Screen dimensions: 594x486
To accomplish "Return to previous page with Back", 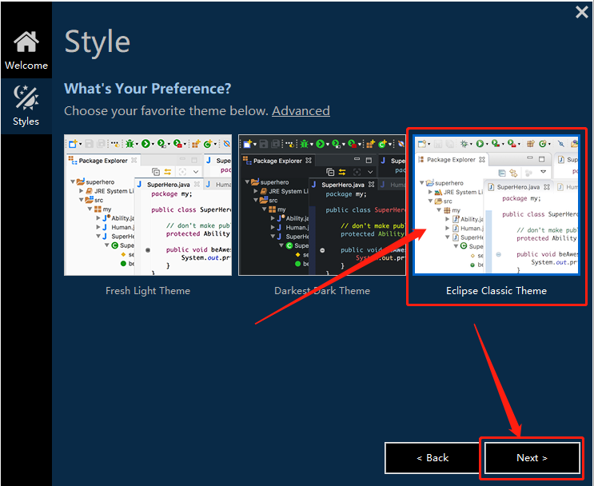I will pyautogui.click(x=433, y=457).
